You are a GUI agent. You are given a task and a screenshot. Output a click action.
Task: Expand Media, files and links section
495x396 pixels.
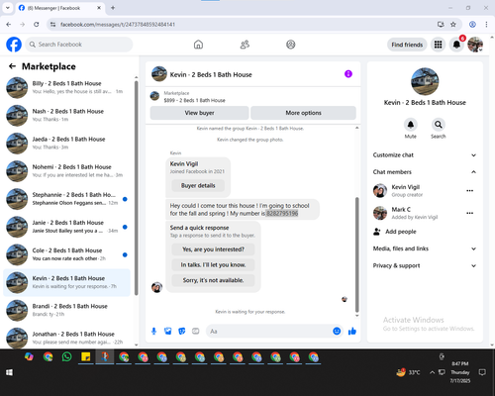pos(425,248)
